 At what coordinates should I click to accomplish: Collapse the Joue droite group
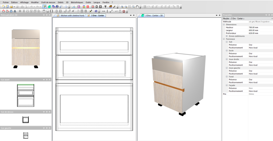click(x=227, y=59)
